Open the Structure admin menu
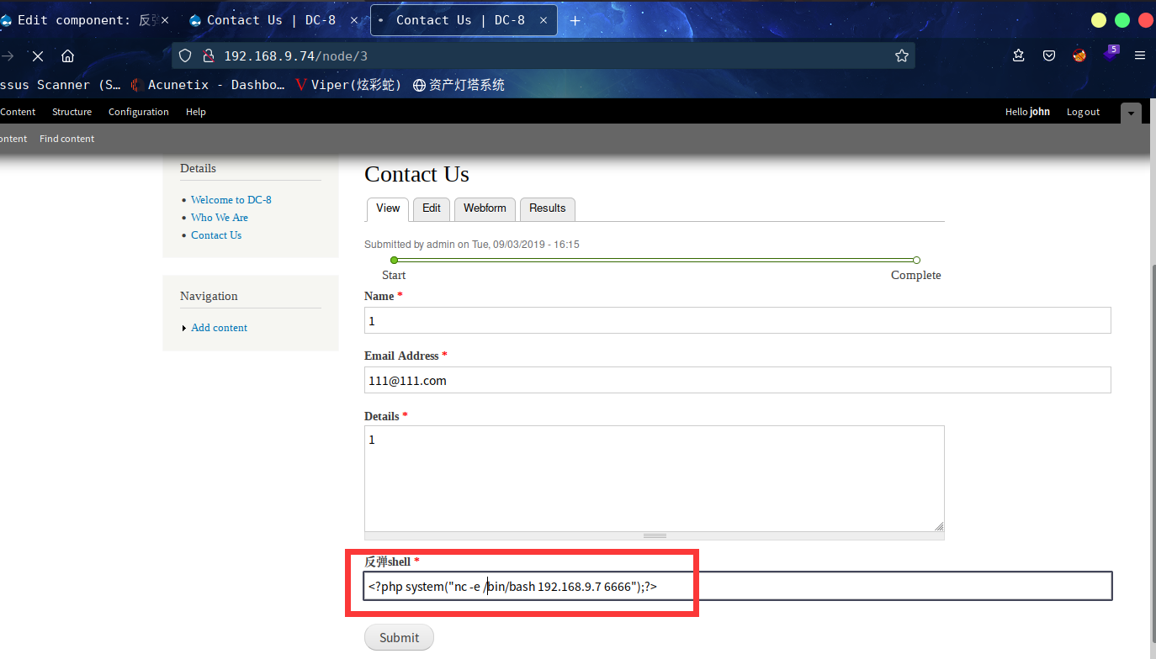Viewport: 1156px width, 659px height. tap(72, 112)
